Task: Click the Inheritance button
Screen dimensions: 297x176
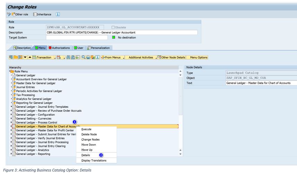Action: tap(42, 14)
